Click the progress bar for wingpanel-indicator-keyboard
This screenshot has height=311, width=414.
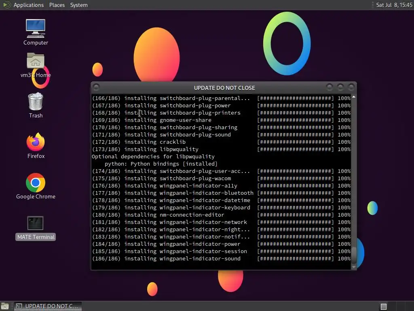click(x=296, y=208)
